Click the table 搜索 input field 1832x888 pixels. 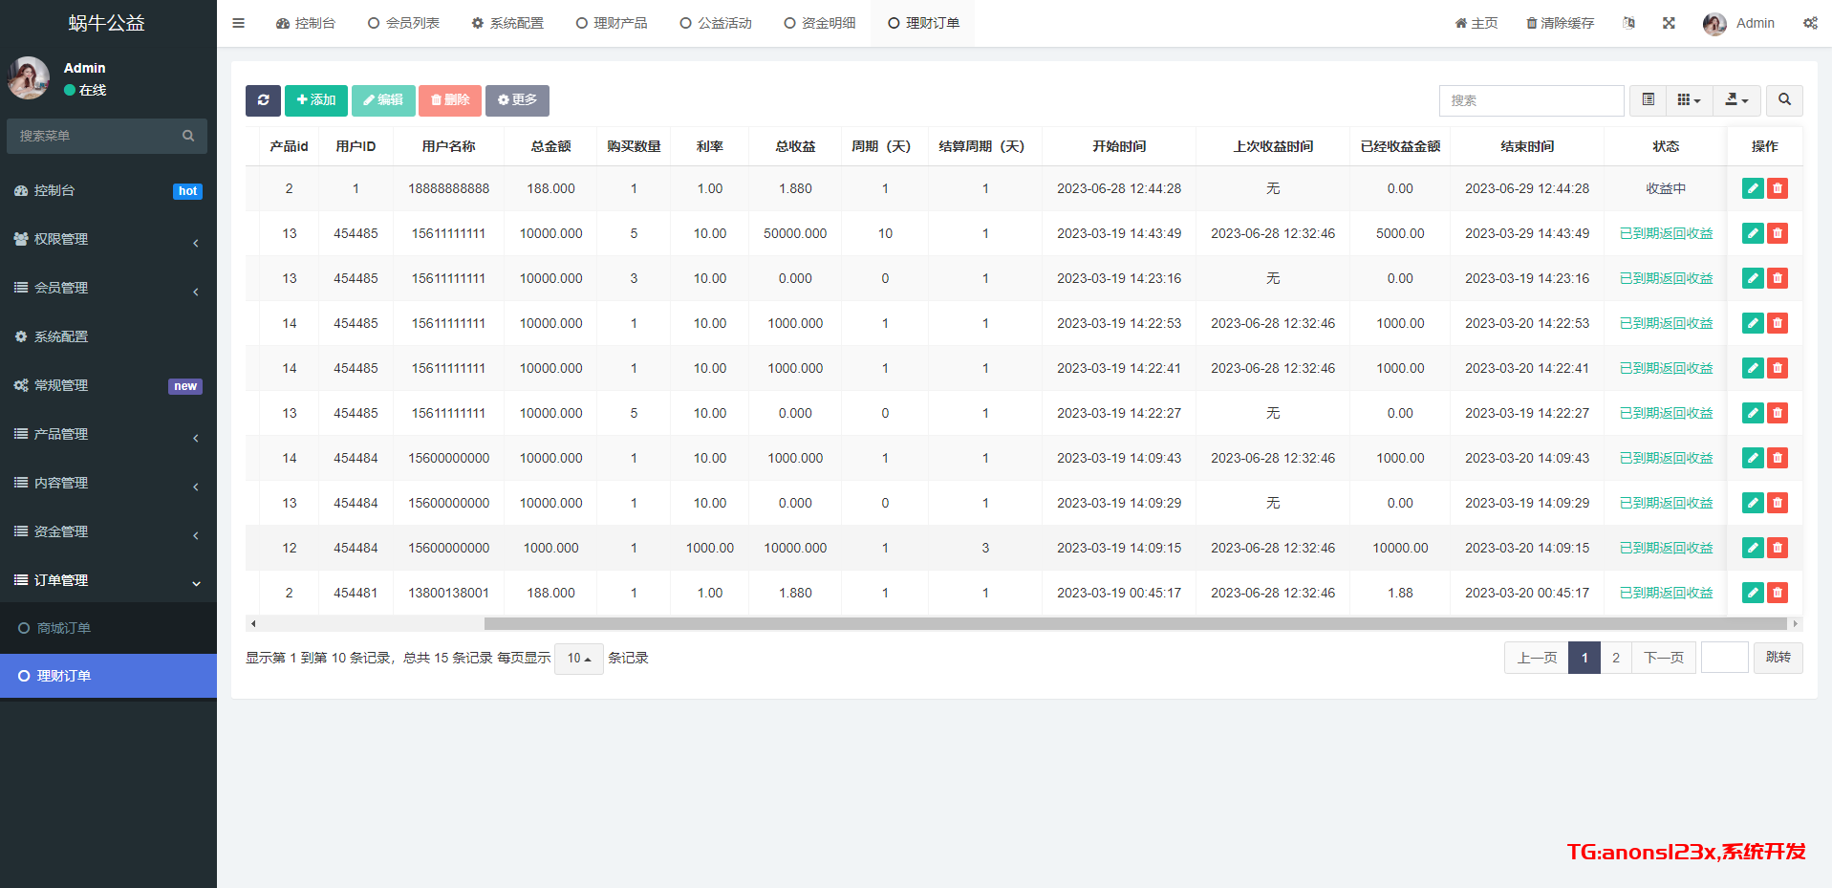(x=1530, y=100)
